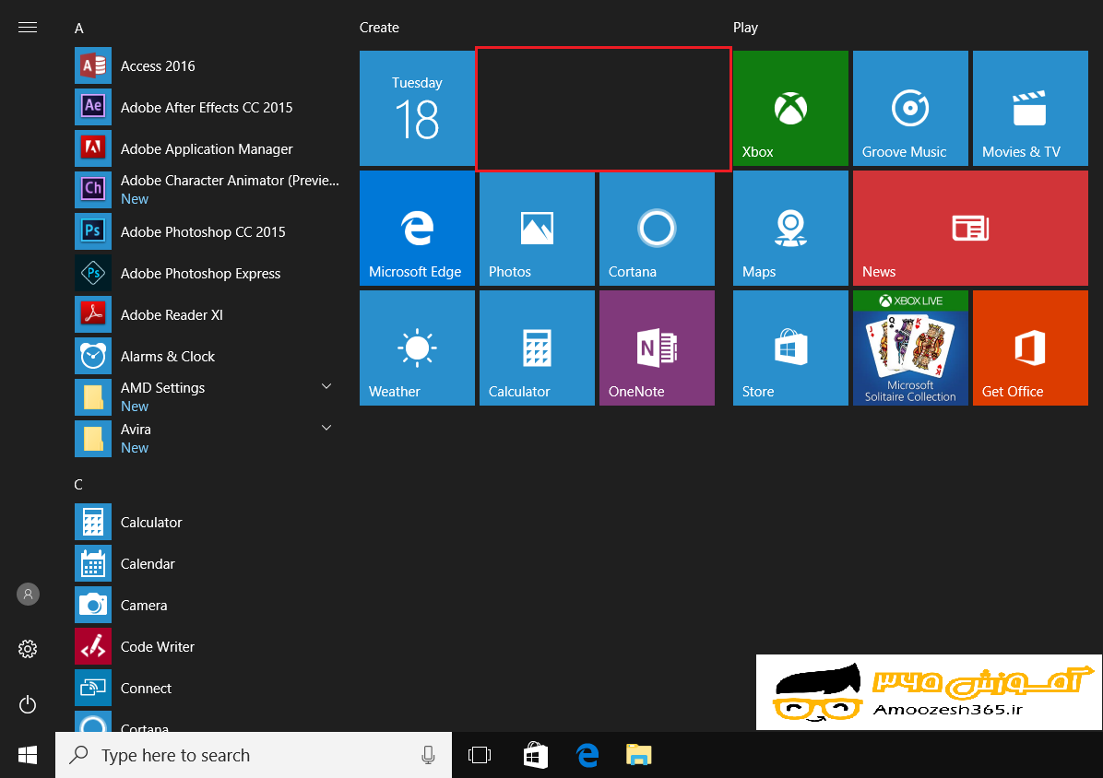Click the Windows Start button

(x=28, y=755)
